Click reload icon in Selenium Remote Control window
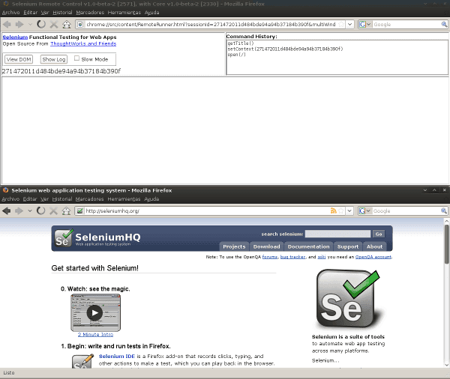This screenshot has width=450, height=379. click(x=40, y=25)
